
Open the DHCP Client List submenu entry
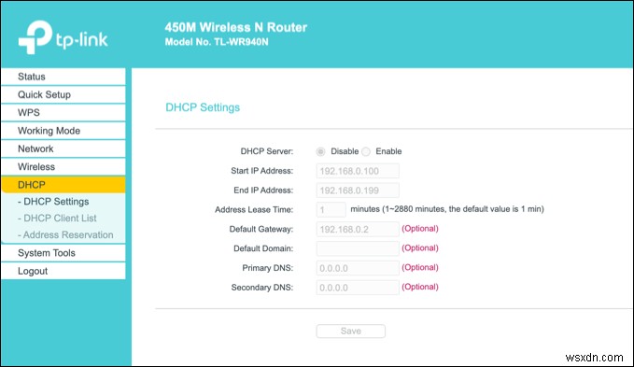coord(57,219)
